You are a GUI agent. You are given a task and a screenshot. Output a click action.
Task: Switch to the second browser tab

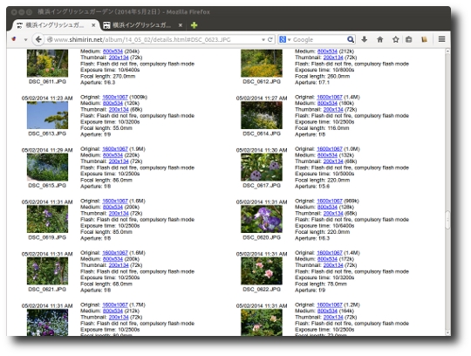point(142,25)
